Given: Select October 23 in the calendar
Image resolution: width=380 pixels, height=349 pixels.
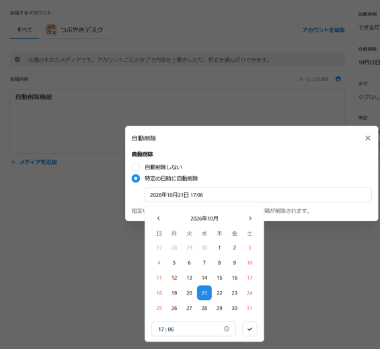Looking at the screenshot, I should coord(234,293).
